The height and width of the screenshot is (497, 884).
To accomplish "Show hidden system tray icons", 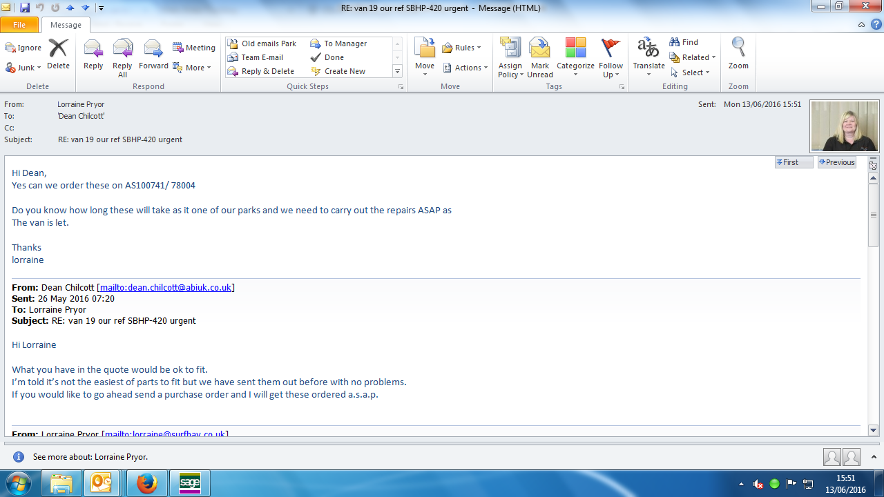I will click(x=742, y=484).
